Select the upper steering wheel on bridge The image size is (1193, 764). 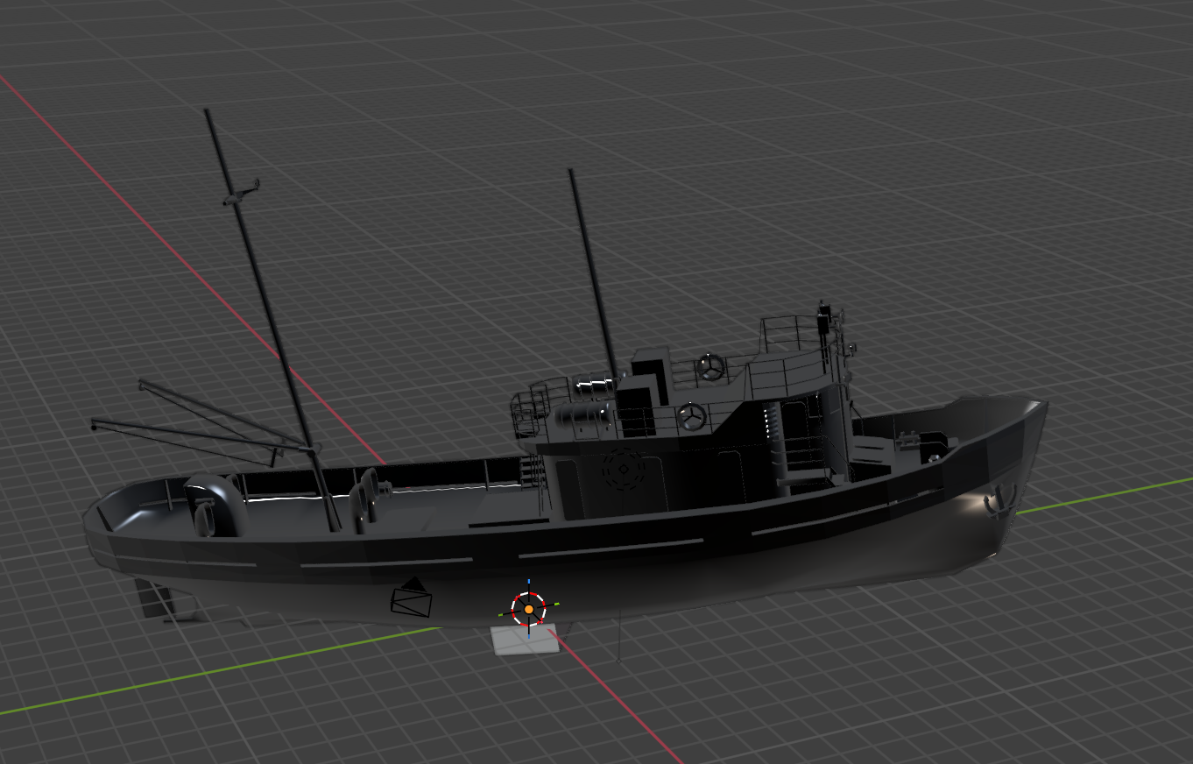click(710, 366)
